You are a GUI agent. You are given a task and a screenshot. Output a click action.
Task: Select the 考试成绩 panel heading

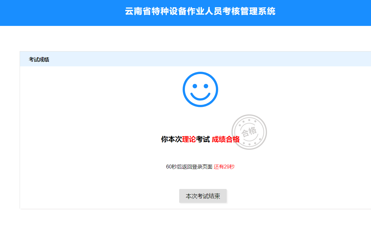click(x=39, y=59)
